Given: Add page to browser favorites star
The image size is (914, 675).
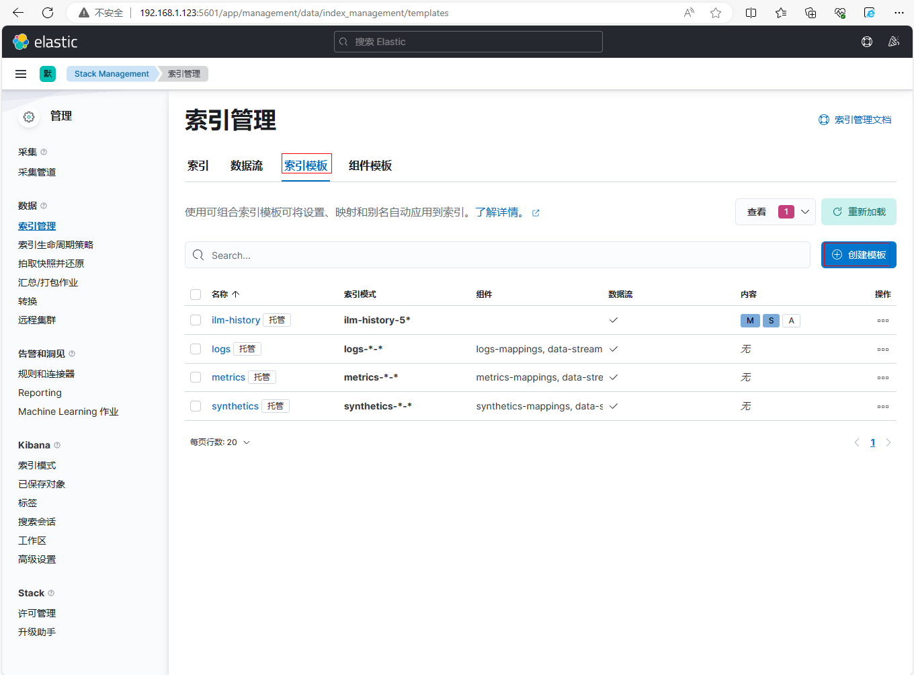Looking at the screenshot, I should [716, 13].
